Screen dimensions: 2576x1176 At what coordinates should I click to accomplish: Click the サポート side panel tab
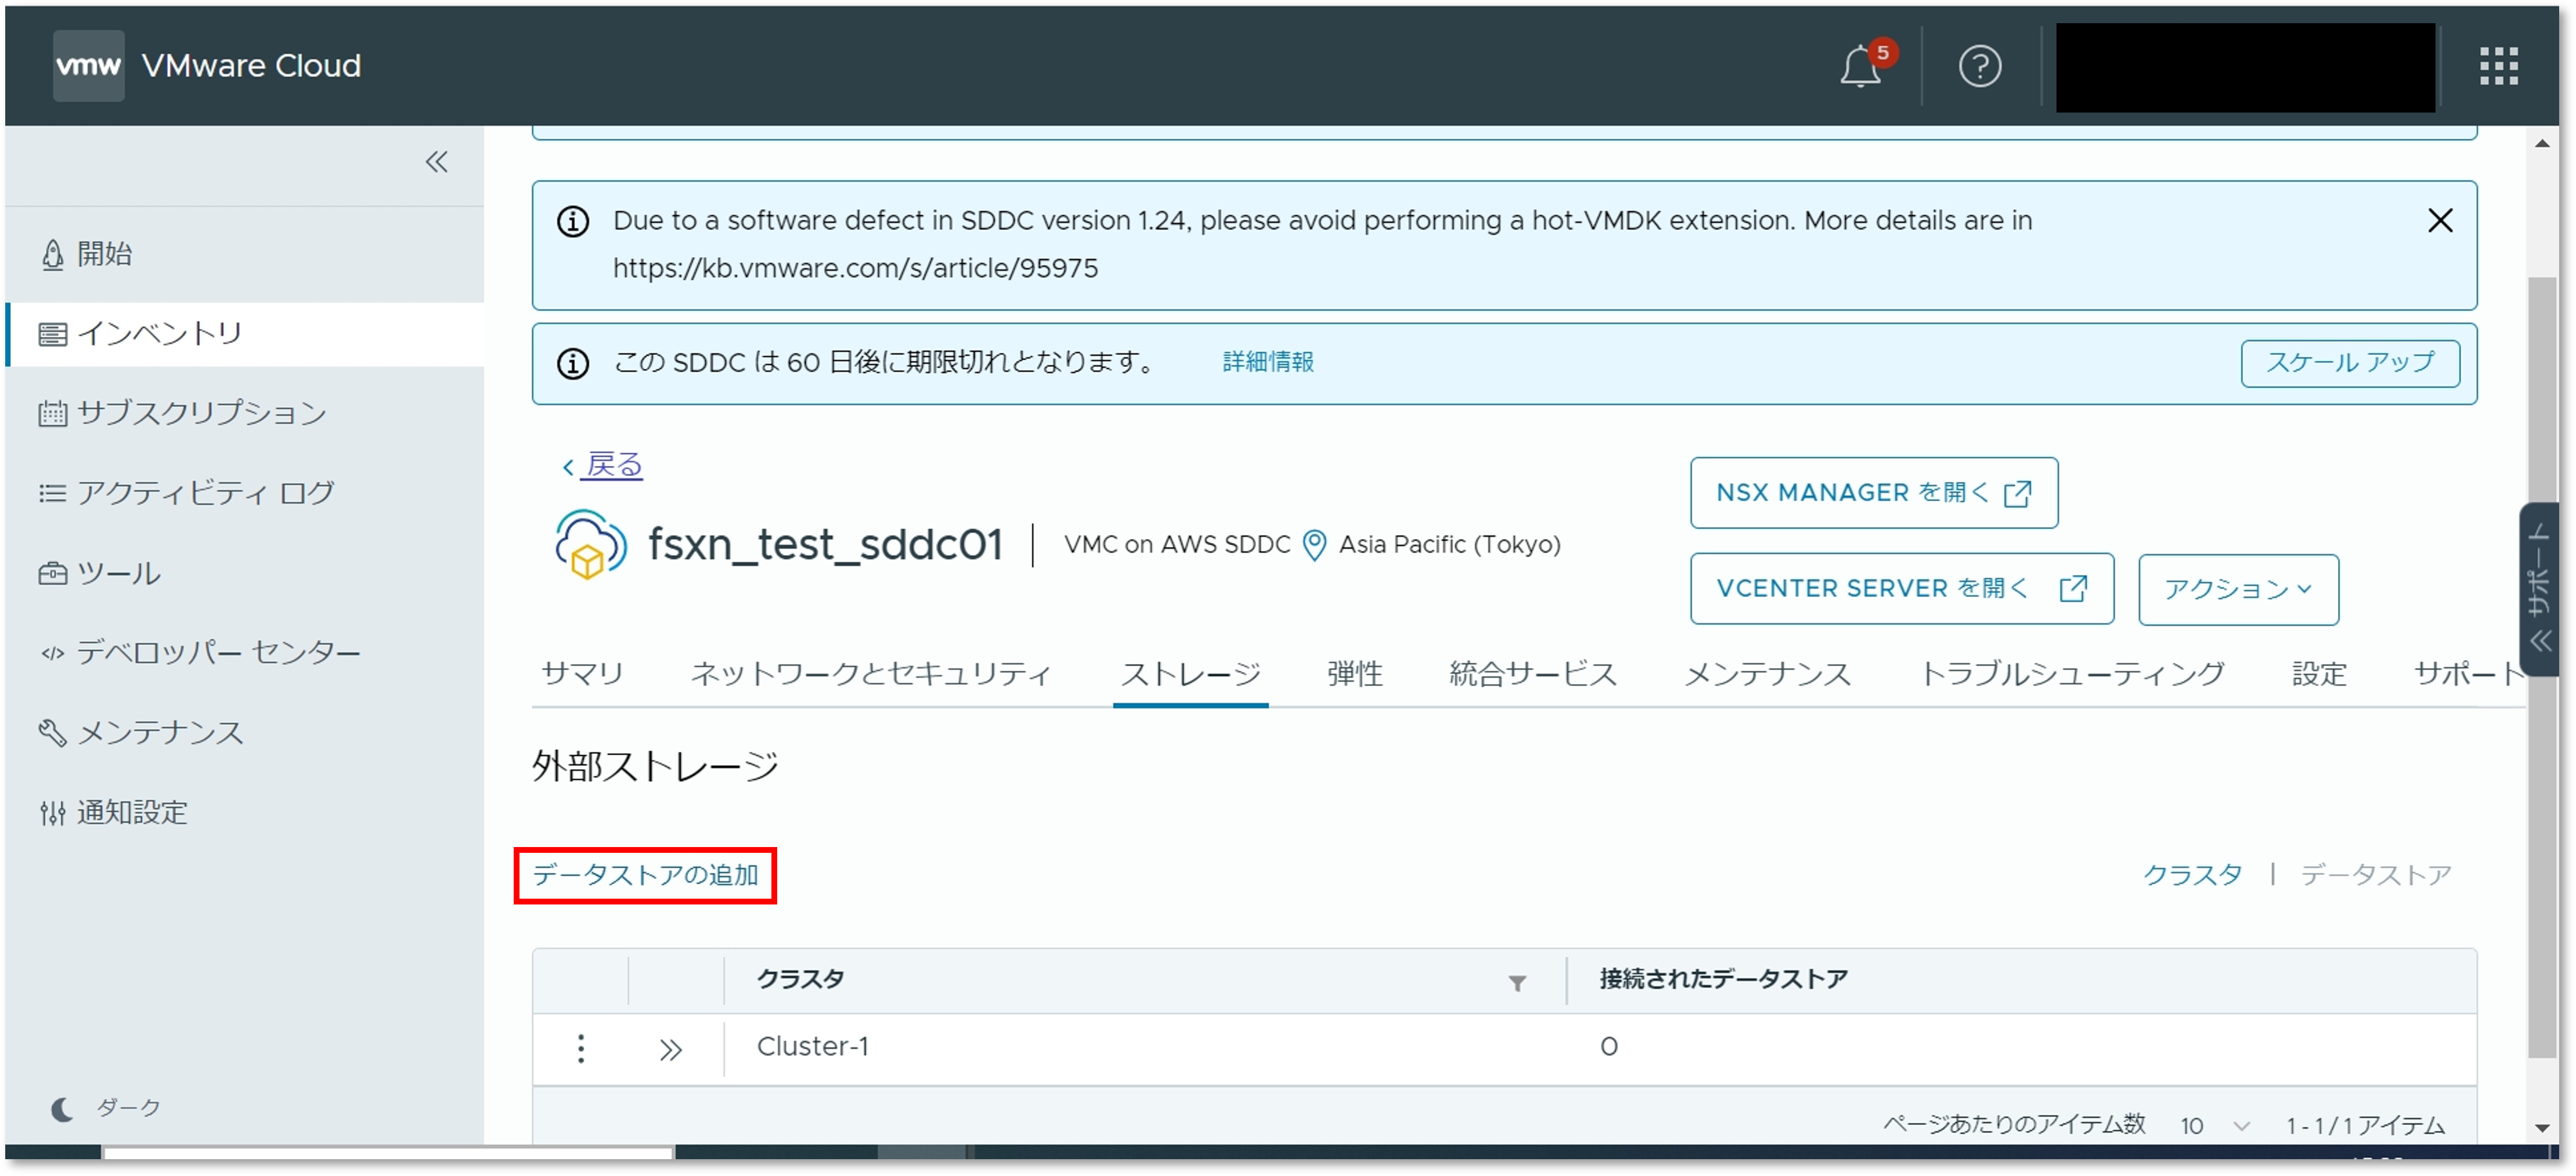pyautogui.click(x=2540, y=588)
